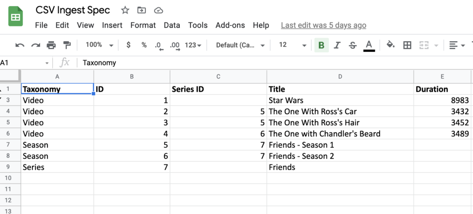Select the paint format roller icon

(x=66, y=45)
